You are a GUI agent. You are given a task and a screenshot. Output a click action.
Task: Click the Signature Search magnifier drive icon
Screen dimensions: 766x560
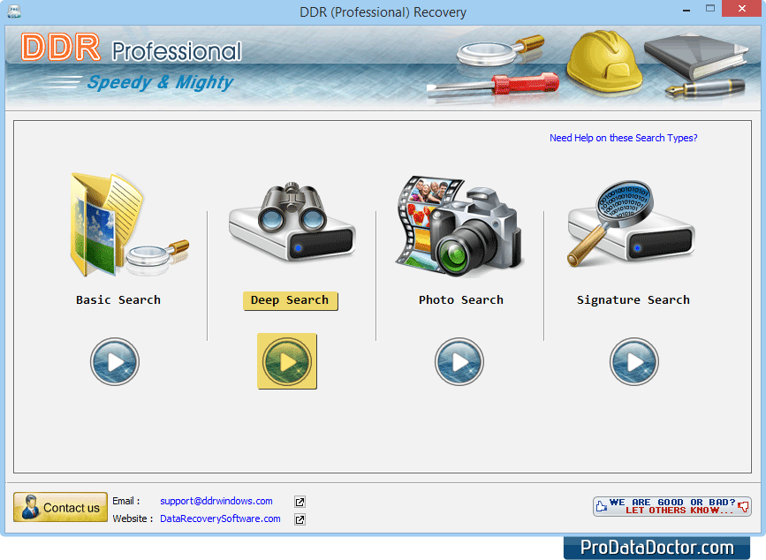pos(631,223)
